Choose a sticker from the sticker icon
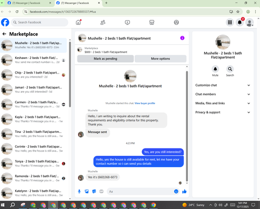Image resolution: width=260 pixels, height=209 pixels. (x=94, y=191)
